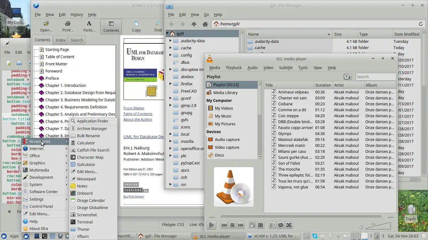Expand the .mozilla folder in tree
This screenshot has height=240, width=428.
tap(170, 141)
